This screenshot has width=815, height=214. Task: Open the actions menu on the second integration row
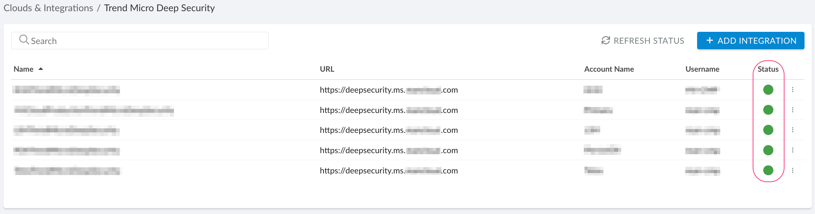point(793,110)
